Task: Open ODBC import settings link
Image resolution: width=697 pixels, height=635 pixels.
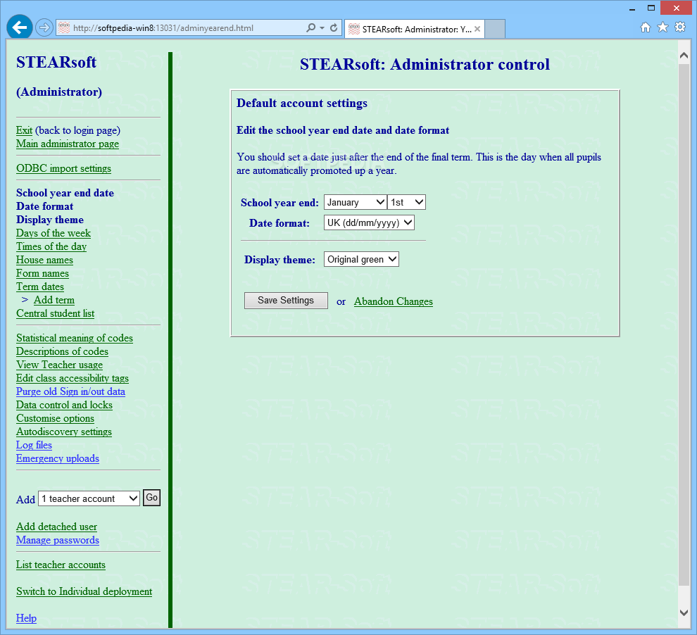Action: tap(63, 168)
